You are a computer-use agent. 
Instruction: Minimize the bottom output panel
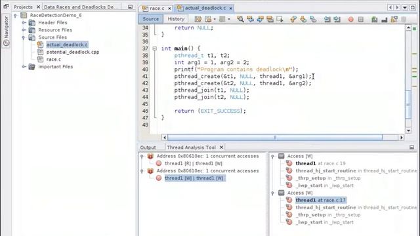[x=411, y=147]
